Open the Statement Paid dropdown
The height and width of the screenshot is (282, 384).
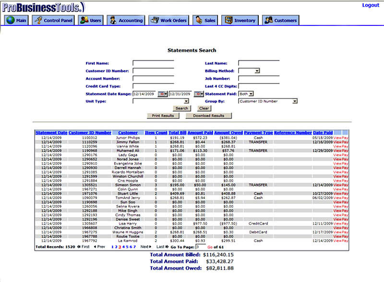251,94
